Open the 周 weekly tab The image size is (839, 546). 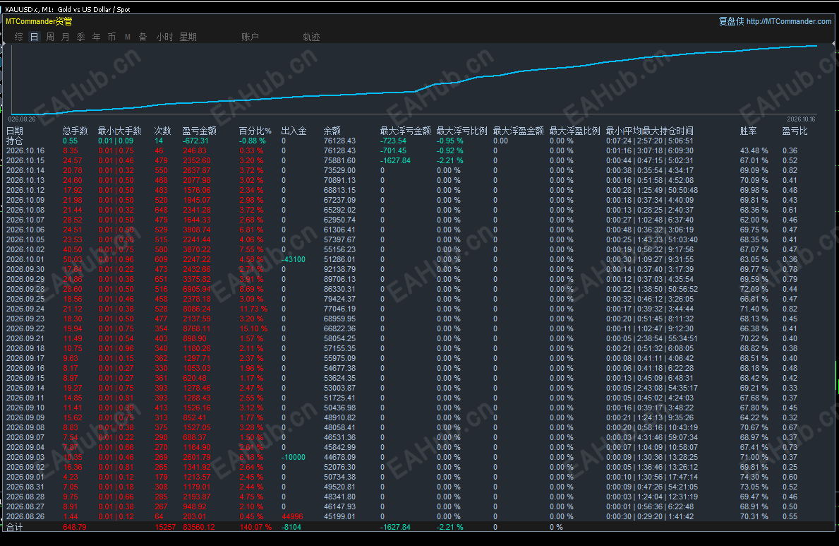point(50,37)
